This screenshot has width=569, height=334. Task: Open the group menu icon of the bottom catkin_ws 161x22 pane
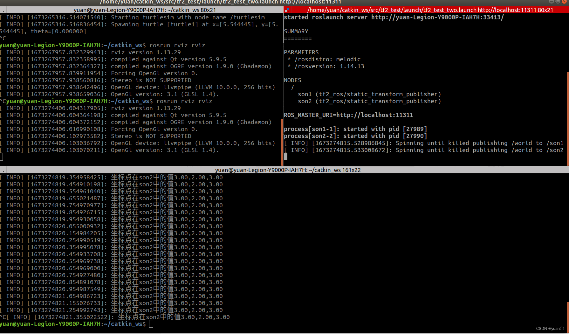pyautogui.click(x=2, y=170)
